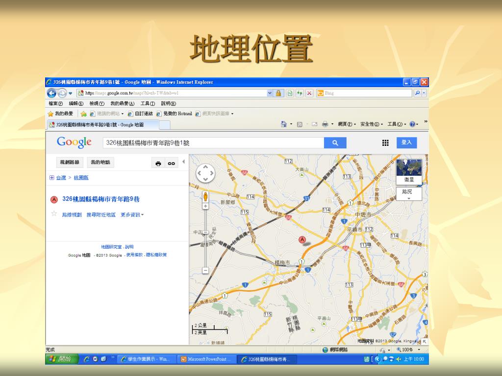Viewport: 502px width, 376px height.
Task: Click the read mail icon
Action: pos(315,124)
